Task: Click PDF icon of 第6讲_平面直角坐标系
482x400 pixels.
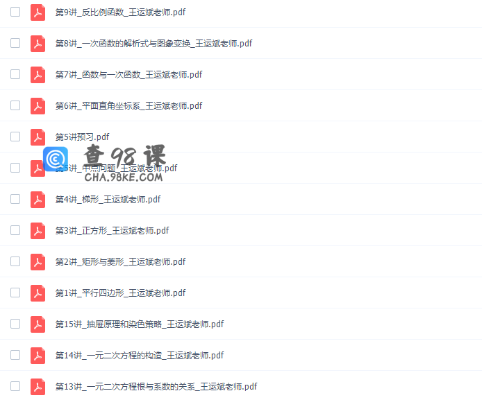Action: (38, 106)
